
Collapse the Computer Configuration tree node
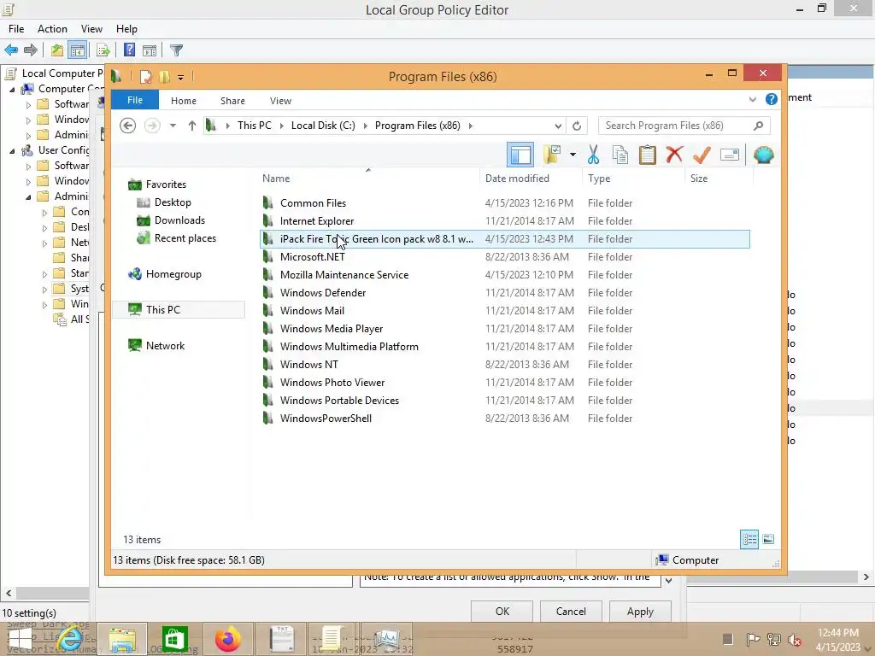tap(12, 89)
